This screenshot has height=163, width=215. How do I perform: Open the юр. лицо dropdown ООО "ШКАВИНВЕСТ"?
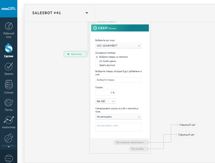(118, 46)
